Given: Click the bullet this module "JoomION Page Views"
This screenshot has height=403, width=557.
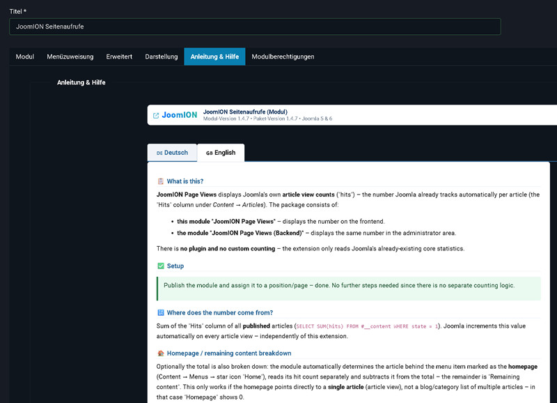Looking at the screenshot, I should coord(281,222).
